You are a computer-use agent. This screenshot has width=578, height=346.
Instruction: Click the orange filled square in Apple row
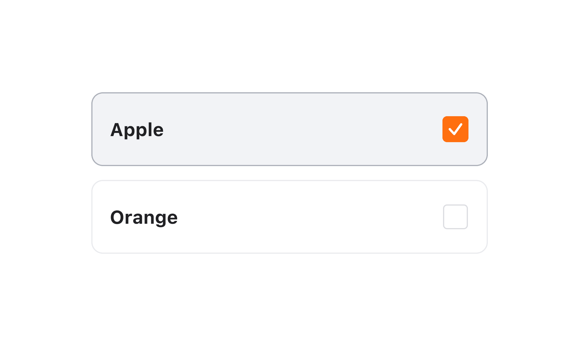click(455, 129)
